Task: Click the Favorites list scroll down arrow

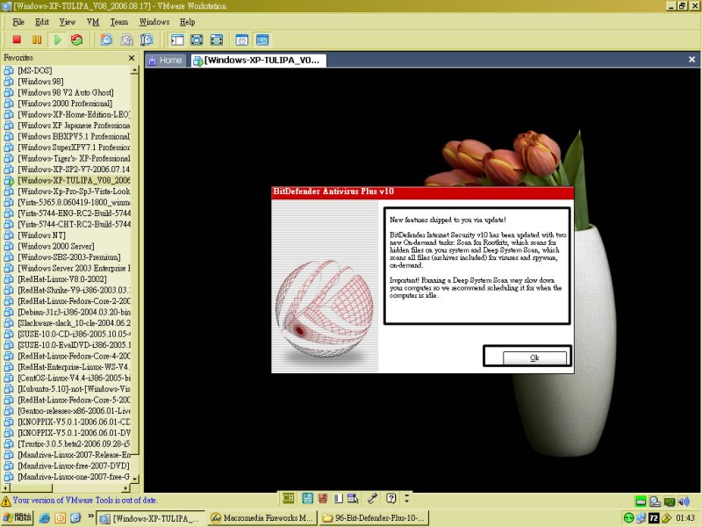Action: (x=134, y=479)
